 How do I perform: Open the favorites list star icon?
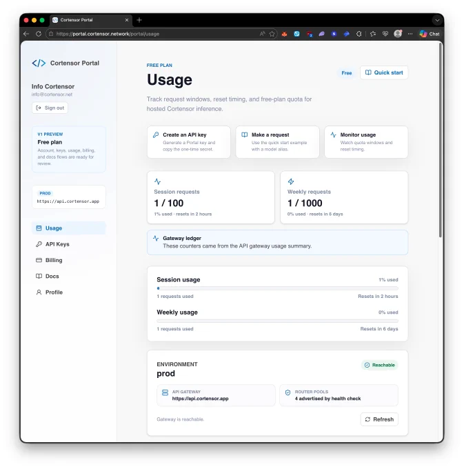[373, 34]
